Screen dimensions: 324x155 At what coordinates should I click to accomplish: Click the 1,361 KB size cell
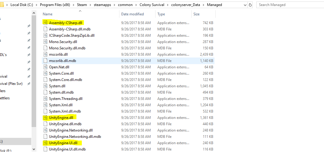point(207,118)
